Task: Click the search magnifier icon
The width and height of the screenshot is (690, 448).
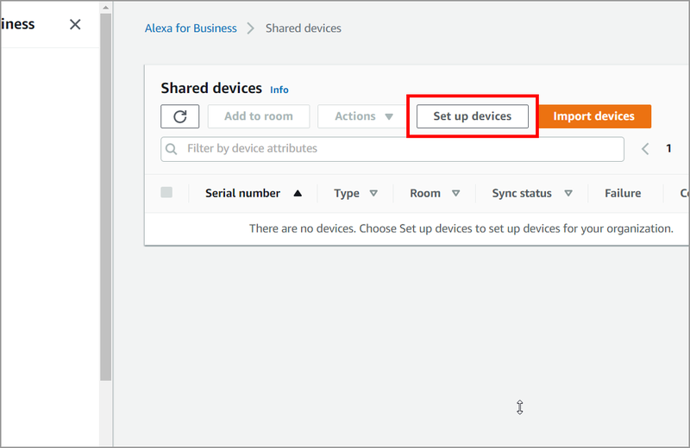Action: [x=172, y=149]
